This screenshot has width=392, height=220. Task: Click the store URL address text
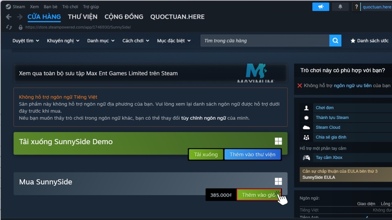pos(78,27)
